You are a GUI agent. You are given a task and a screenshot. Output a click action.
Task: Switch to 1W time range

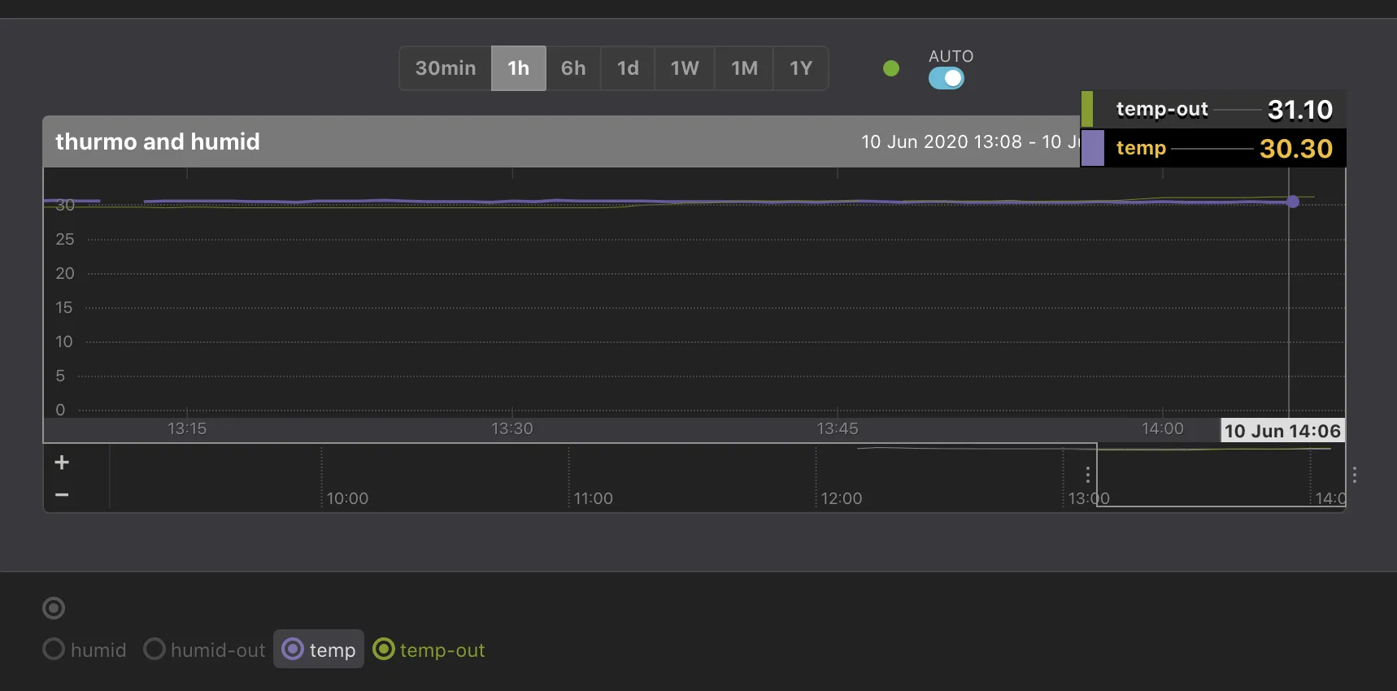point(685,68)
